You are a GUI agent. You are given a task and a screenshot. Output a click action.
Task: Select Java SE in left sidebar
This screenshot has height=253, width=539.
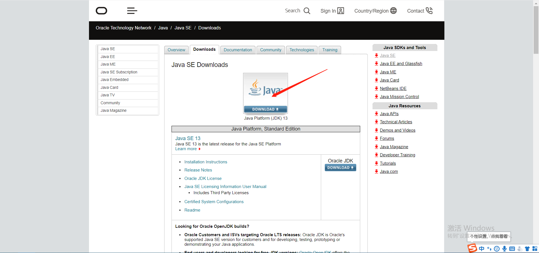coord(127,49)
